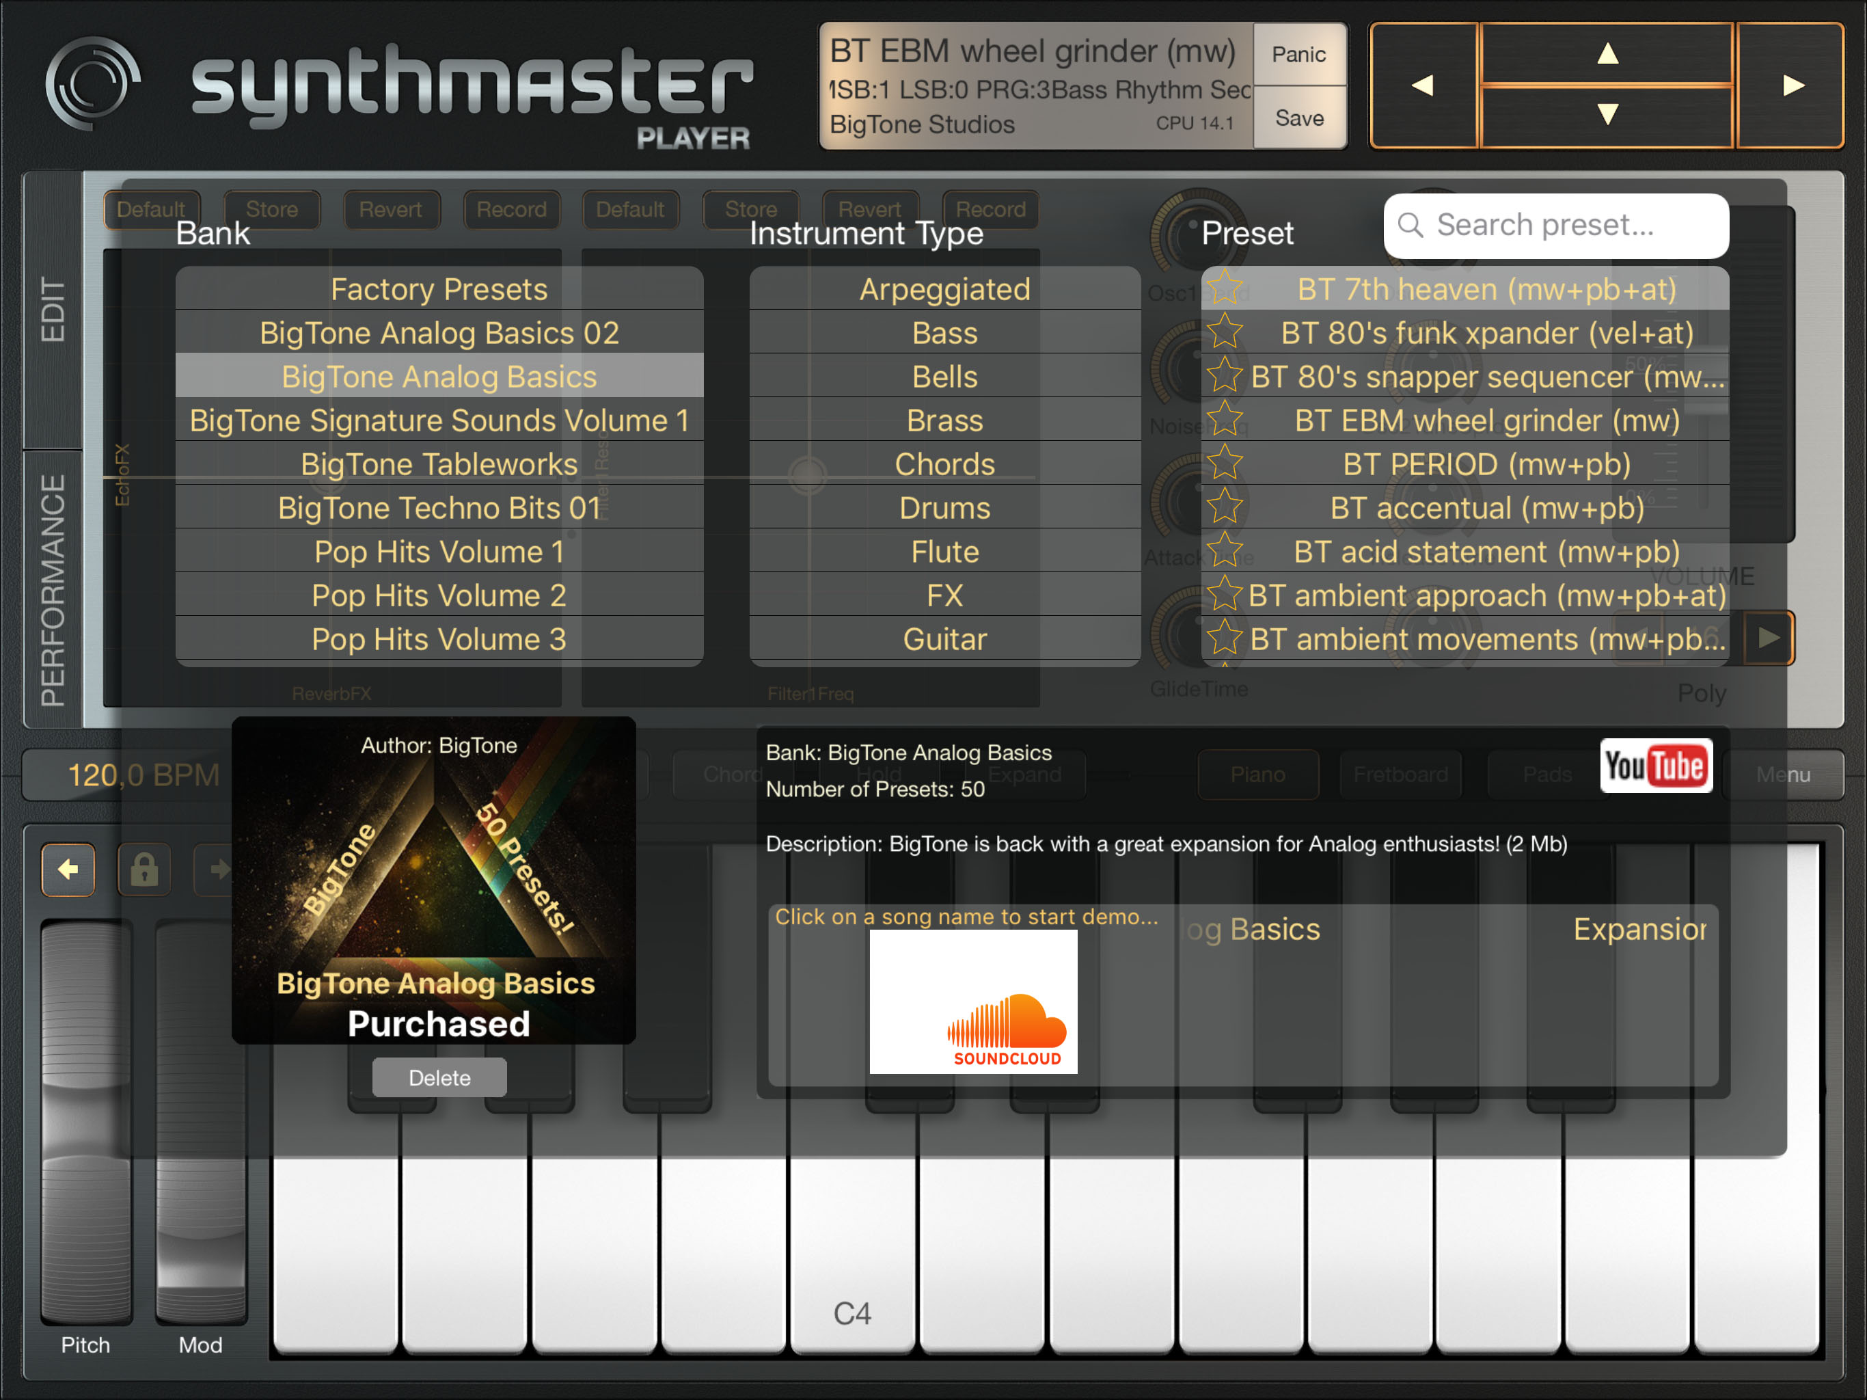Screen dimensions: 1867x1400
Task: Click the keyboard octave-left yellow arrow
Action: tap(68, 869)
